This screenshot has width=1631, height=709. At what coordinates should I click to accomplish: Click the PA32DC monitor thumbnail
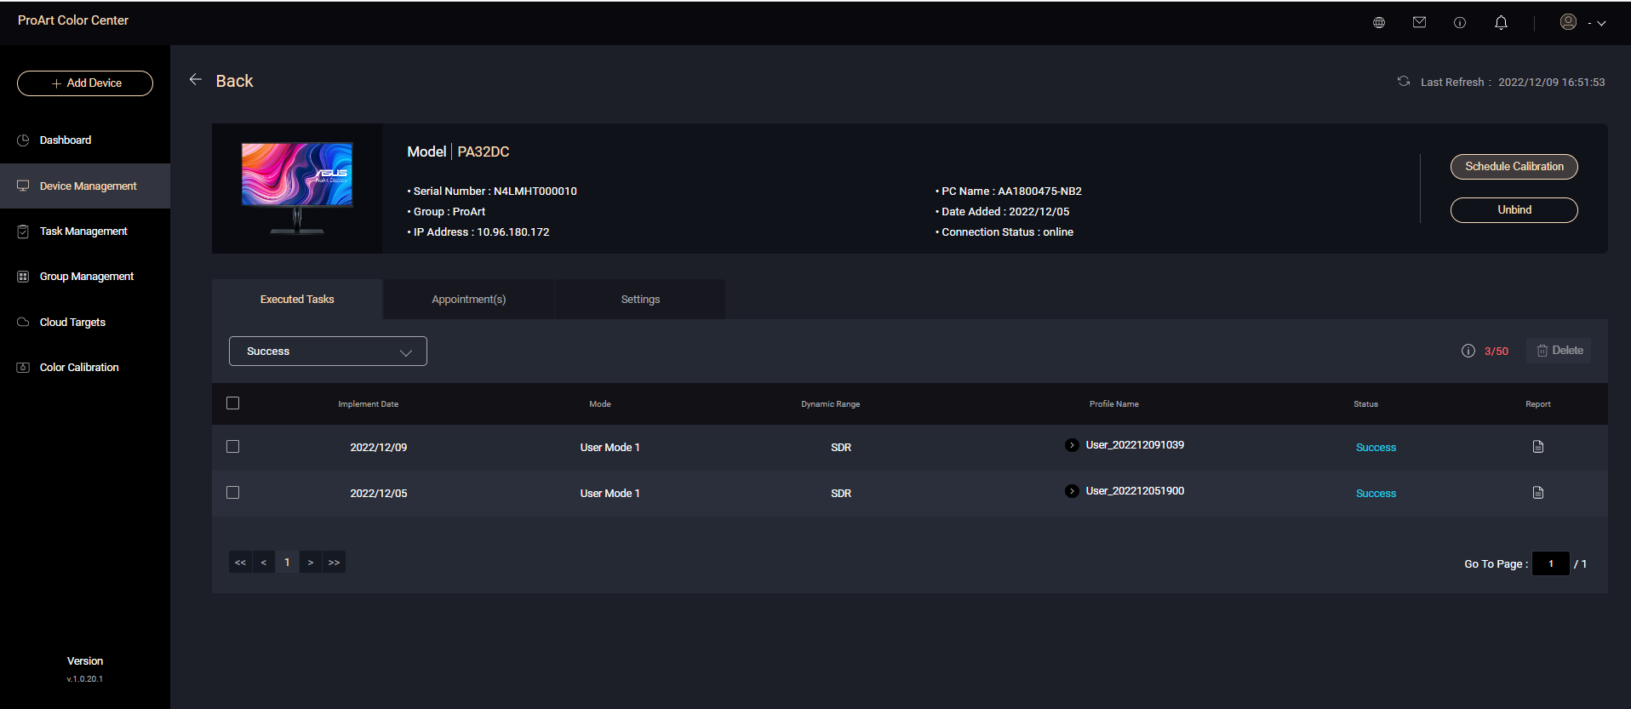pos(297,188)
